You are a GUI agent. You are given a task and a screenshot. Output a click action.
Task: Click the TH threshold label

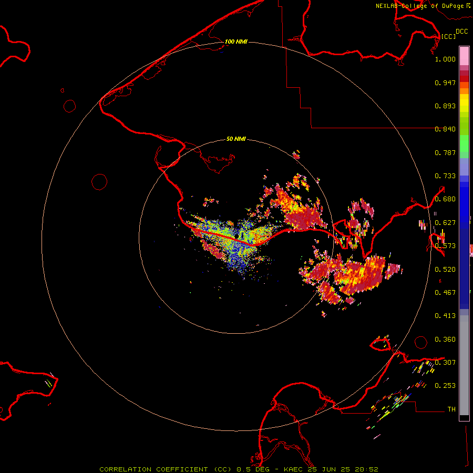[451, 409]
